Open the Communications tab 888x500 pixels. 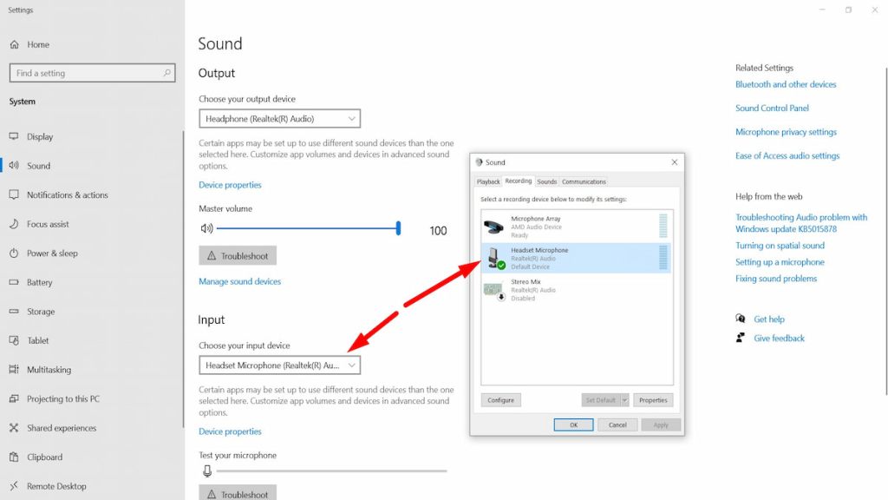(x=584, y=182)
